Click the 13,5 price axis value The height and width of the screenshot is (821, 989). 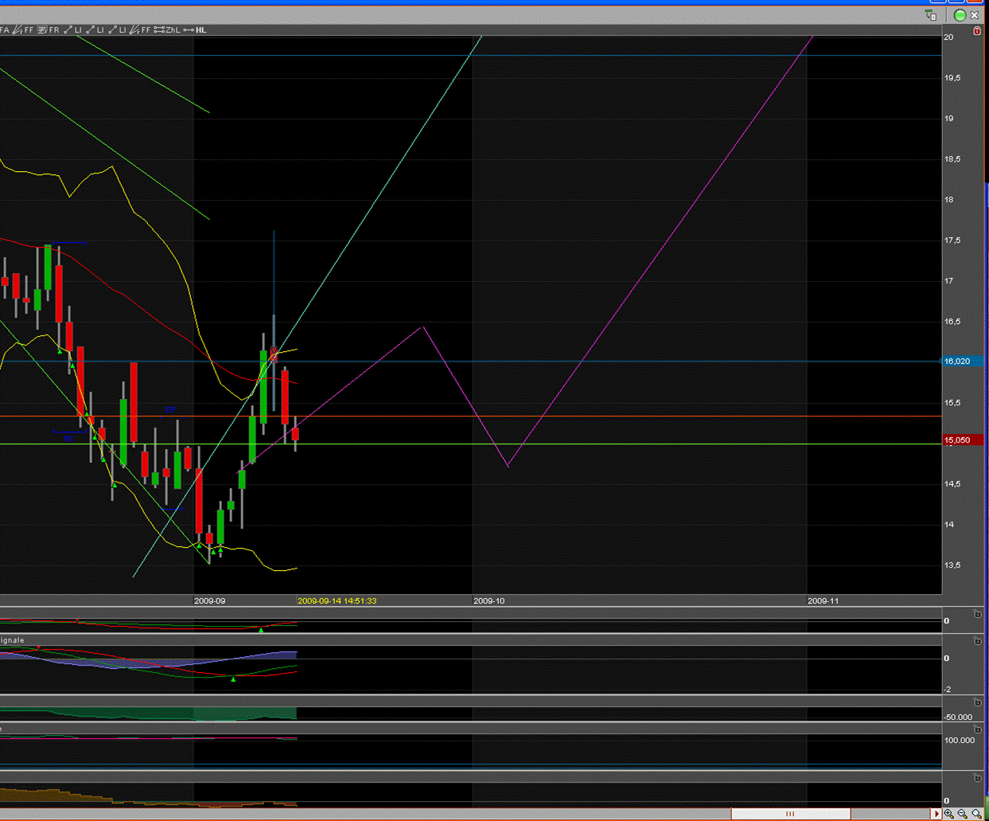click(952, 565)
